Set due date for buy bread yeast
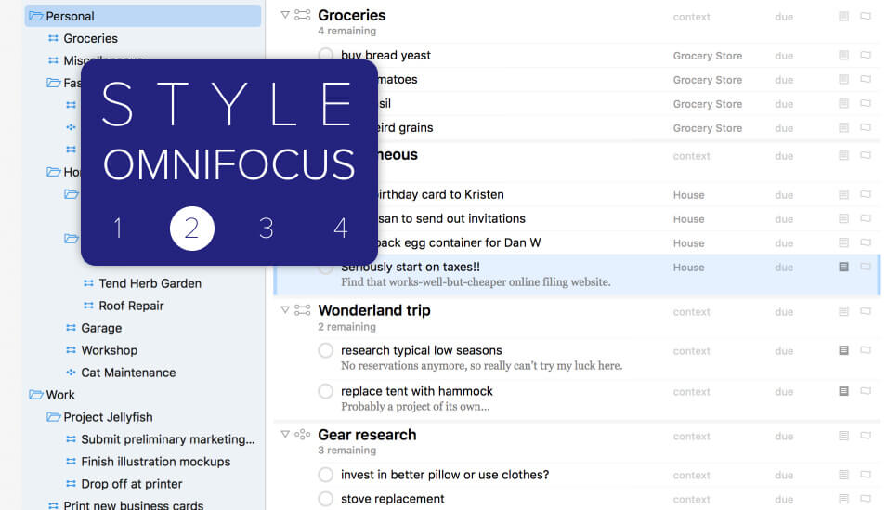This screenshot has height=510, width=887. 784,56
